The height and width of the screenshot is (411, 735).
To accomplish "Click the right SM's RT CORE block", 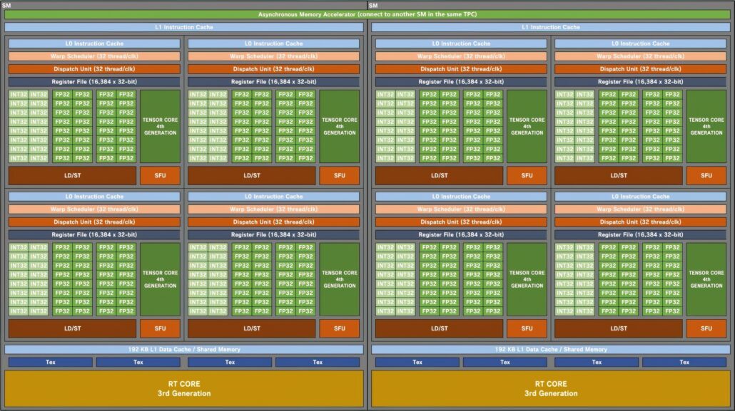I will pyautogui.click(x=550, y=387).
